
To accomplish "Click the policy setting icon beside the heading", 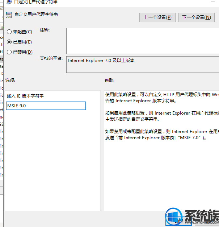I will click(x=9, y=15).
